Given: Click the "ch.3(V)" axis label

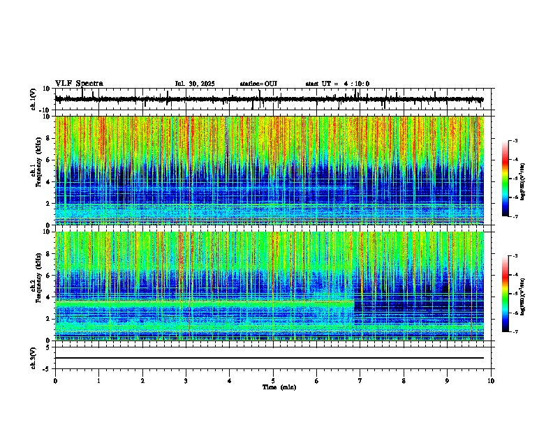Looking at the screenshot, I should [x=34, y=359].
